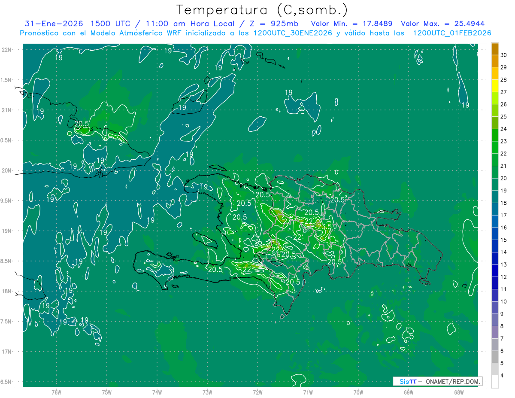Click the ONAMET/REP.DOM. credit label
Image resolution: width=515 pixels, height=398 pixels.
(452, 381)
